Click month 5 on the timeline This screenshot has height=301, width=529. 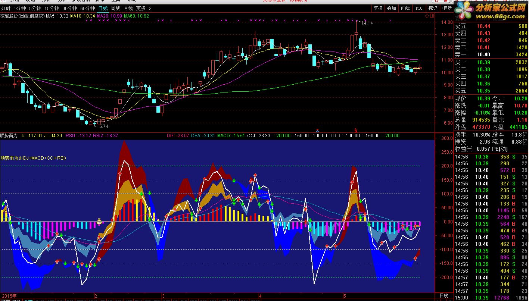[x=345, y=295]
